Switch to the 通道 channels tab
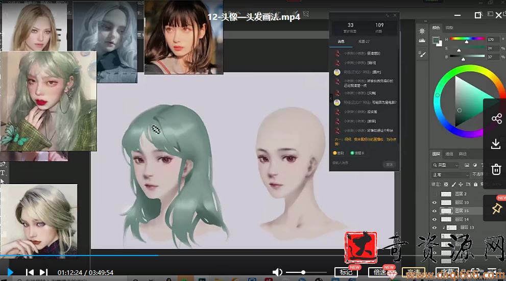The height and width of the screenshot is (281, 506). pos(449,154)
